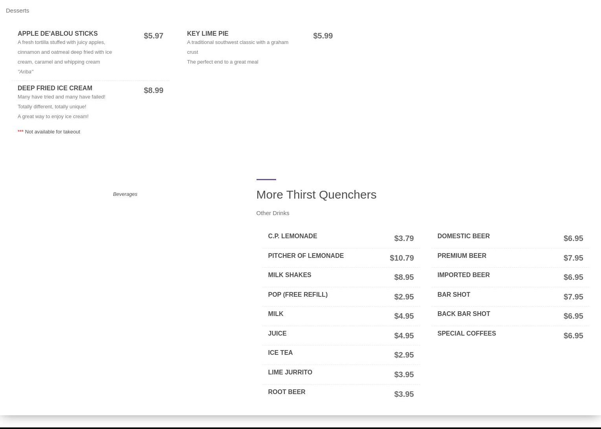
Task: Select the Lime Jurrito drink name
Action: [290, 372]
